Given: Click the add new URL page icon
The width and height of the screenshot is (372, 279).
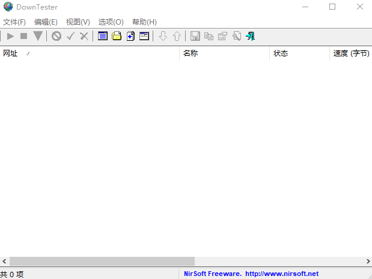Looking at the screenshot, I should coord(130,37).
